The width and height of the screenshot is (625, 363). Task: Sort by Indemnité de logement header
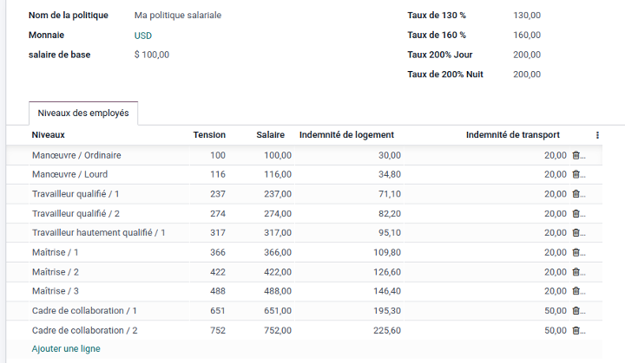click(346, 135)
